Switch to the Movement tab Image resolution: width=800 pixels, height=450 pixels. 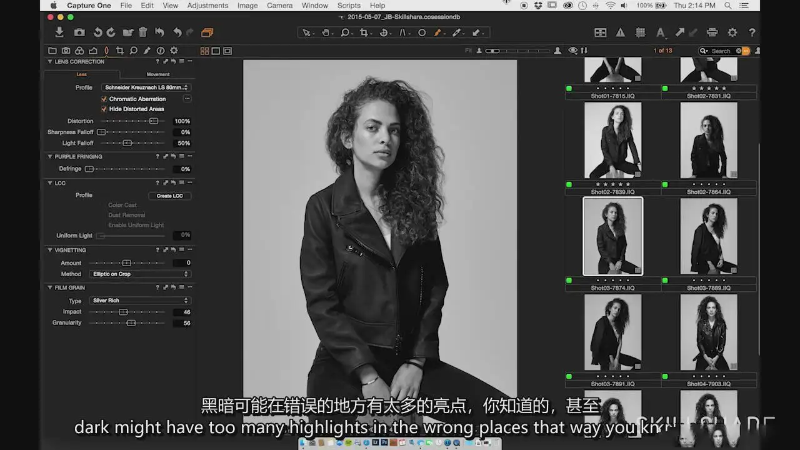click(158, 74)
